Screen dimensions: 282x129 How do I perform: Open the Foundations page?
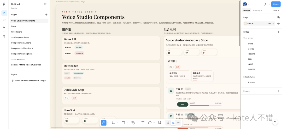(17, 32)
